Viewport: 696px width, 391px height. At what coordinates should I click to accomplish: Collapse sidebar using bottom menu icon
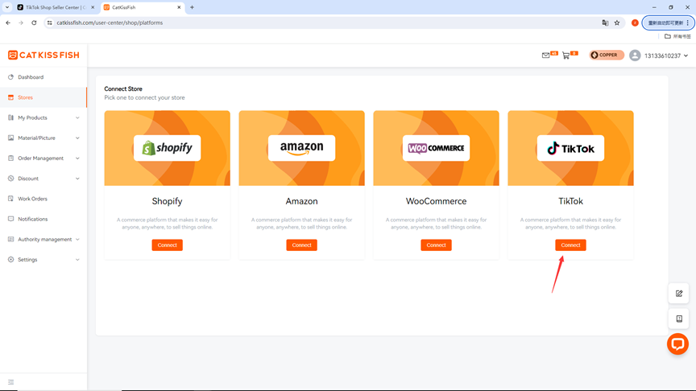(x=11, y=382)
